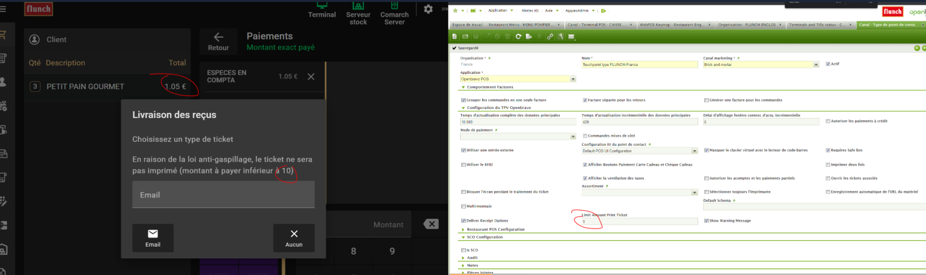Click the Comarch Server status icon
926x275 pixels.
[394, 5]
